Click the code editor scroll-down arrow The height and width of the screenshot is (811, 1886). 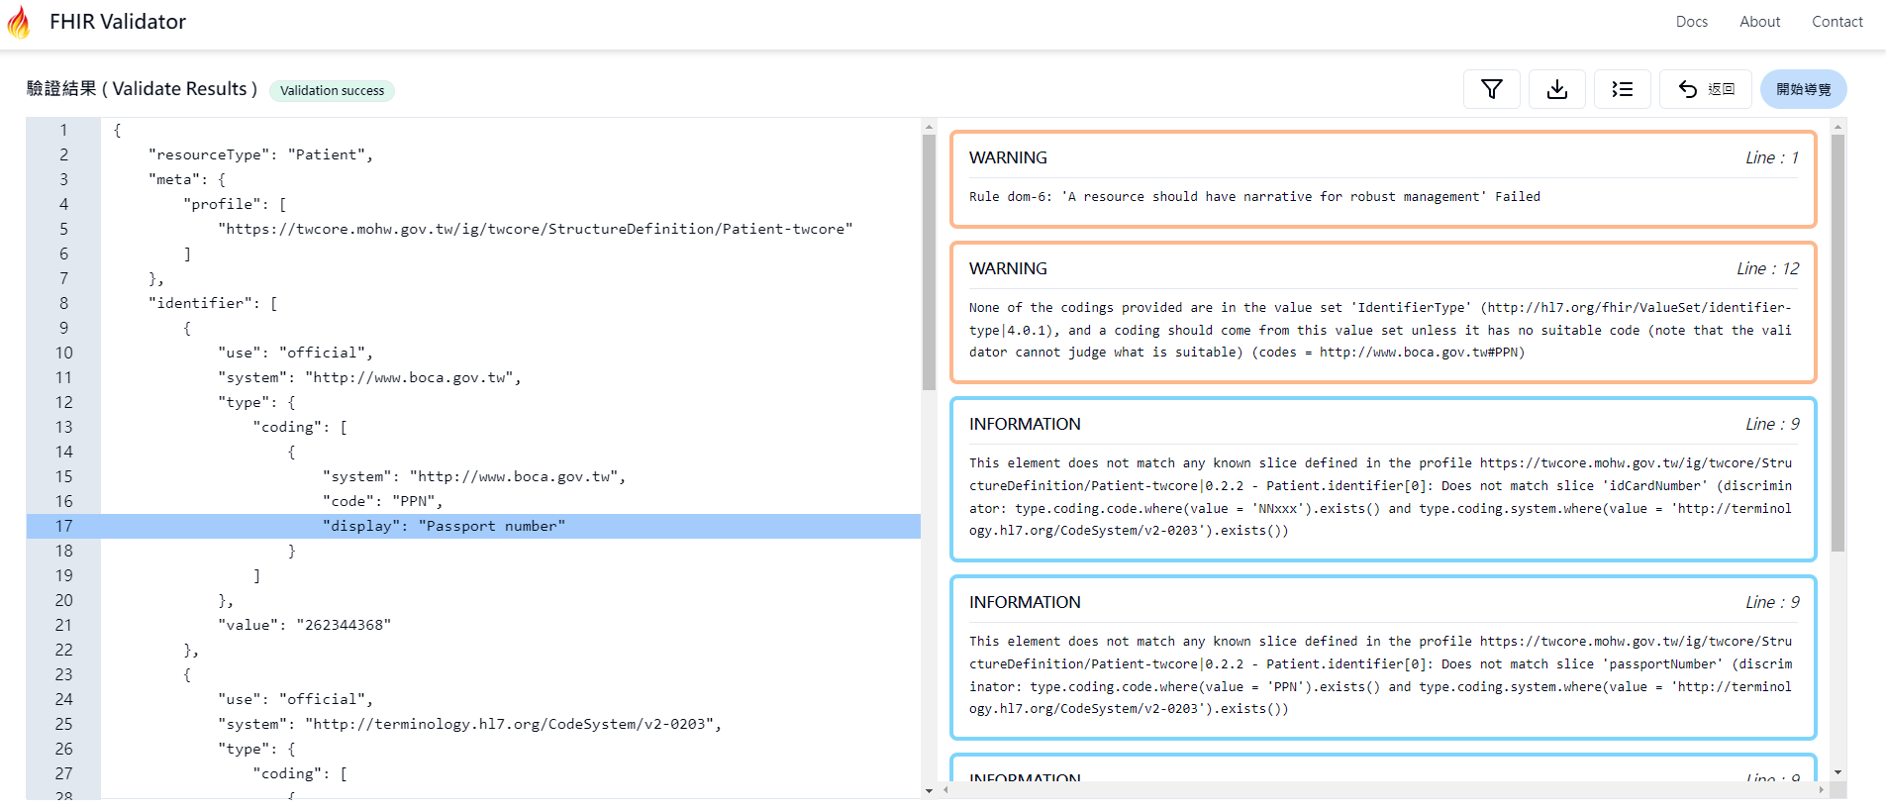(929, 790)
